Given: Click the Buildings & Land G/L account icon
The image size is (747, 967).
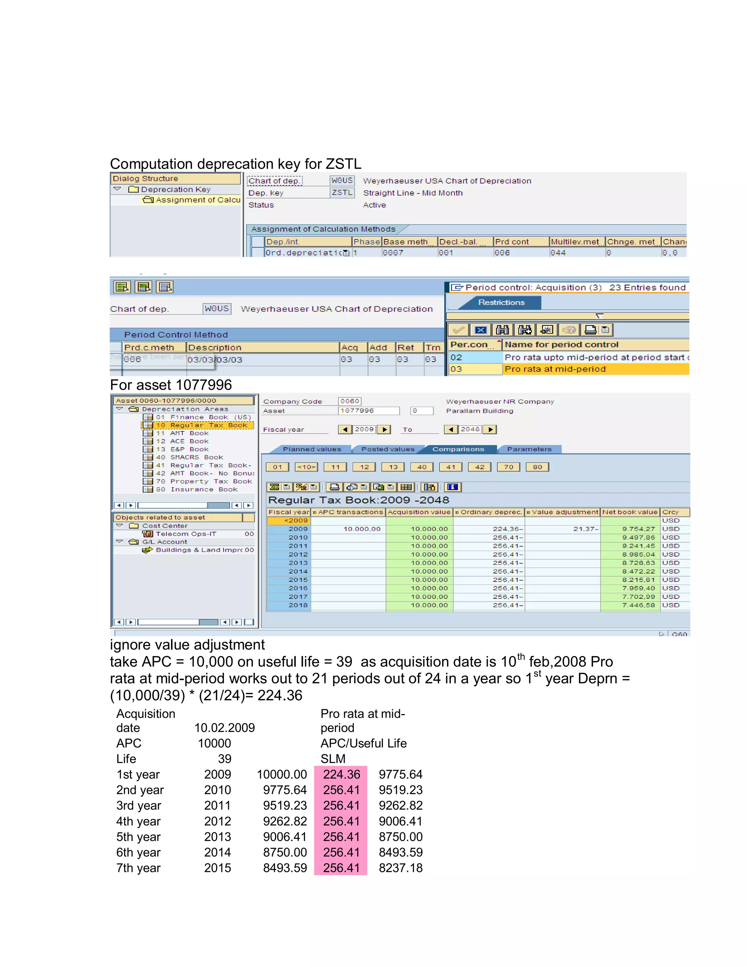Looking at the screenshot, I should click(x=147, y=550).
